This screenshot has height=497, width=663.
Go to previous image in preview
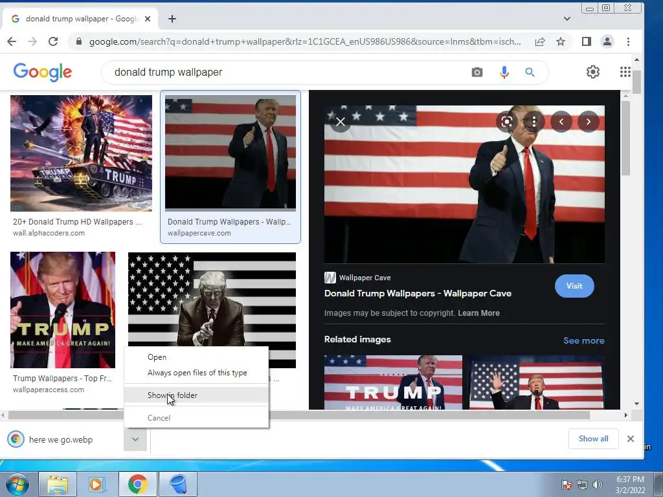561,122
